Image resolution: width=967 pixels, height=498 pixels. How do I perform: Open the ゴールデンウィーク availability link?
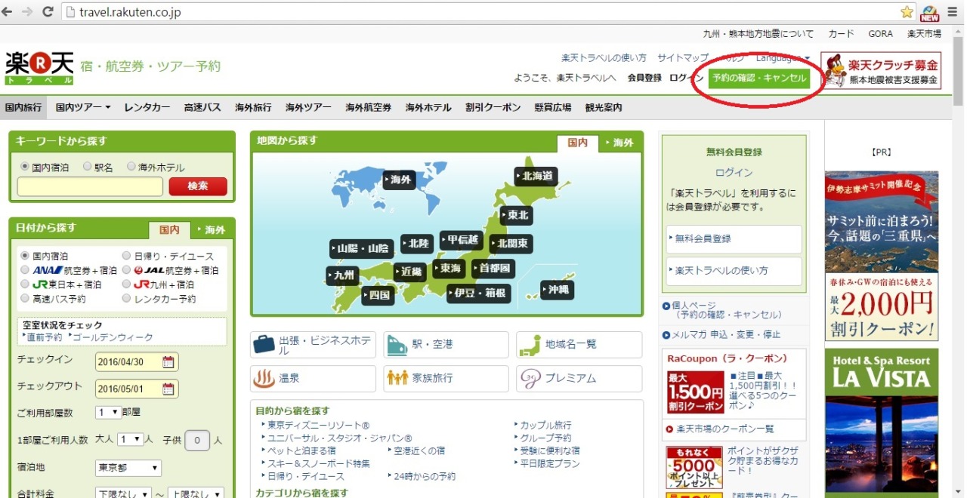pos(111,337)
